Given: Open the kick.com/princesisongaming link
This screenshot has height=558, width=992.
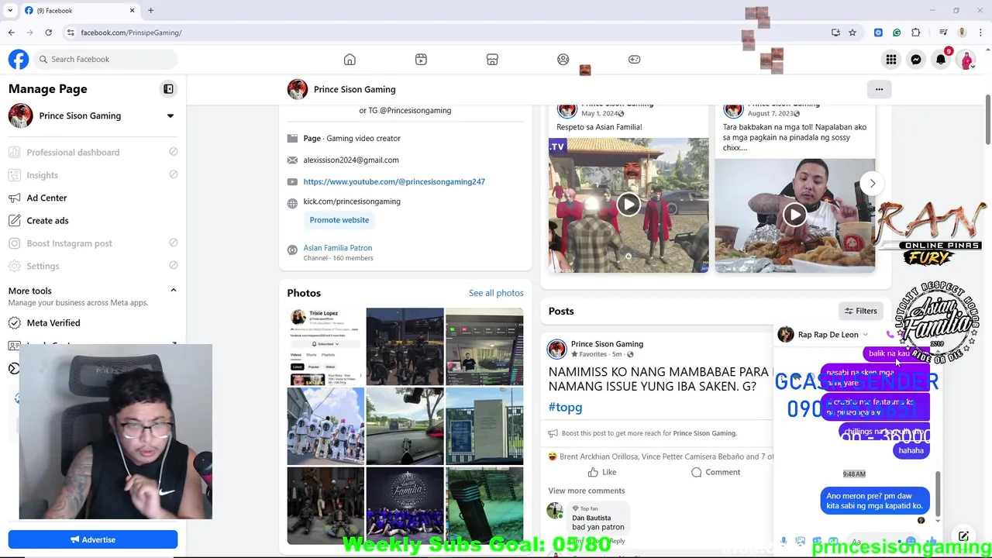Looking at the screenshot, I should coord(352,201).
